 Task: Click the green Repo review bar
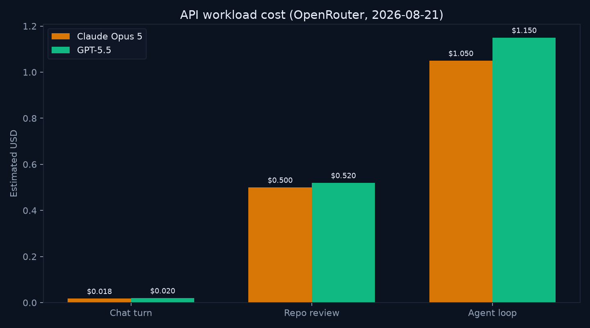[343, 243]
